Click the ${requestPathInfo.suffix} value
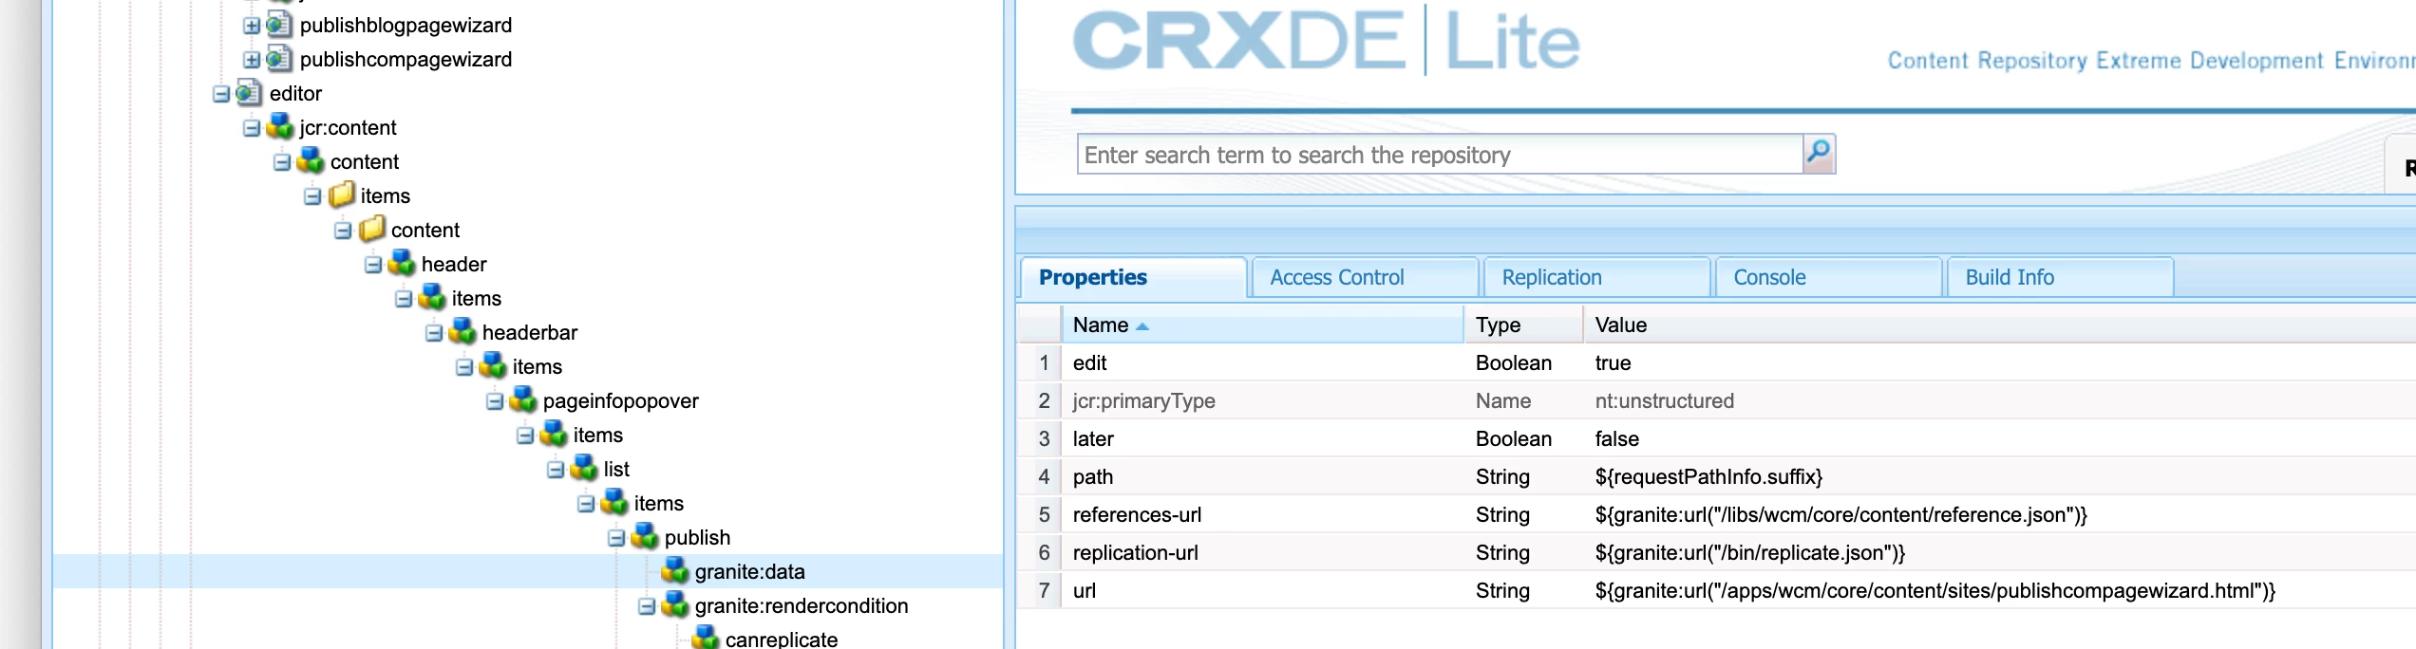 coord(1708,476)
